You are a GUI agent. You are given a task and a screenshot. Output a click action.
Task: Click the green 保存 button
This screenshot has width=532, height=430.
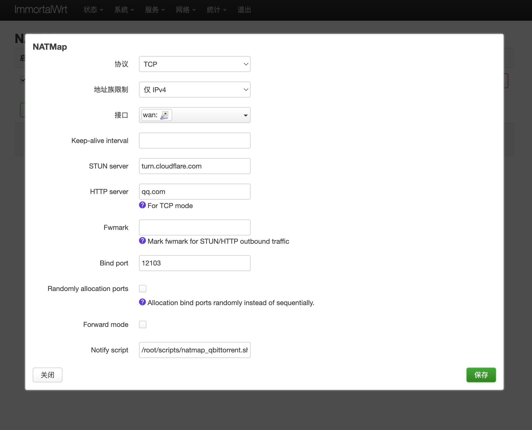pos(481,375)
